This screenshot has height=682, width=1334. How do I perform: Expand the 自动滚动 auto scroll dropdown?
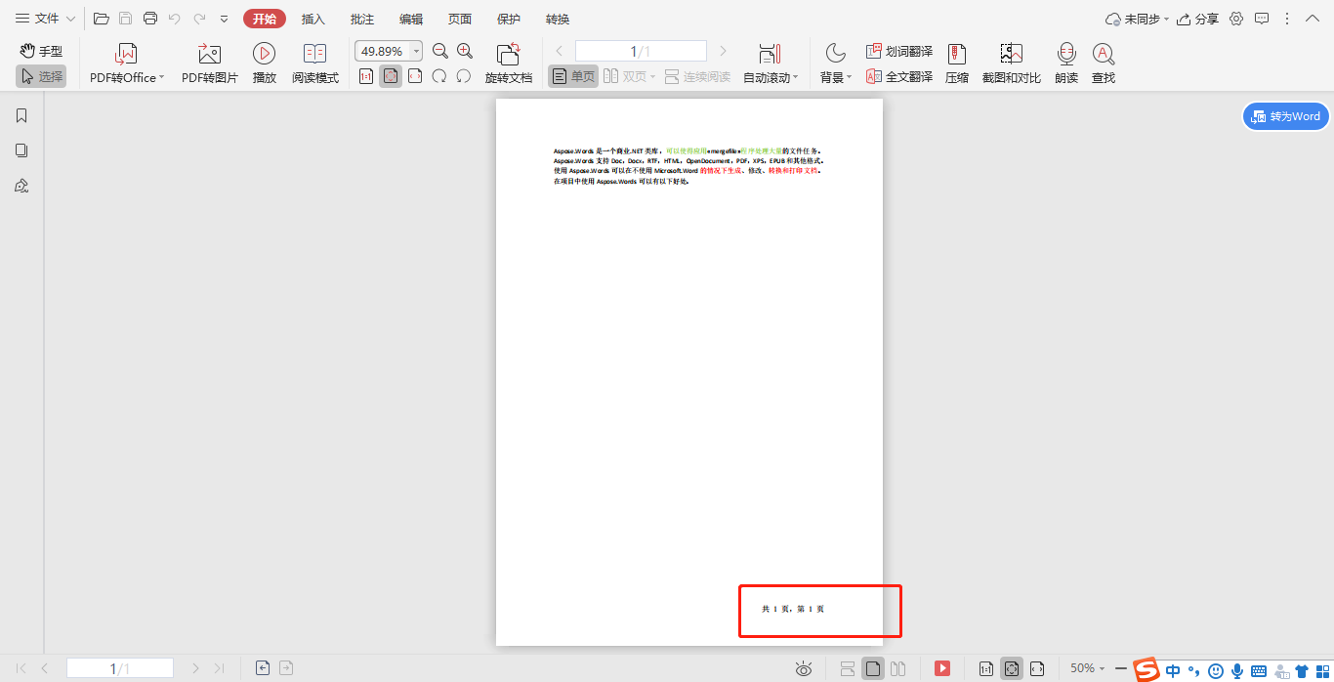click(795, 78)
